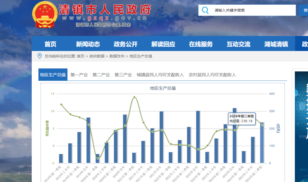Click the search magnifier icon
This screenshot has height=182, width=308.
pos(205,10)
